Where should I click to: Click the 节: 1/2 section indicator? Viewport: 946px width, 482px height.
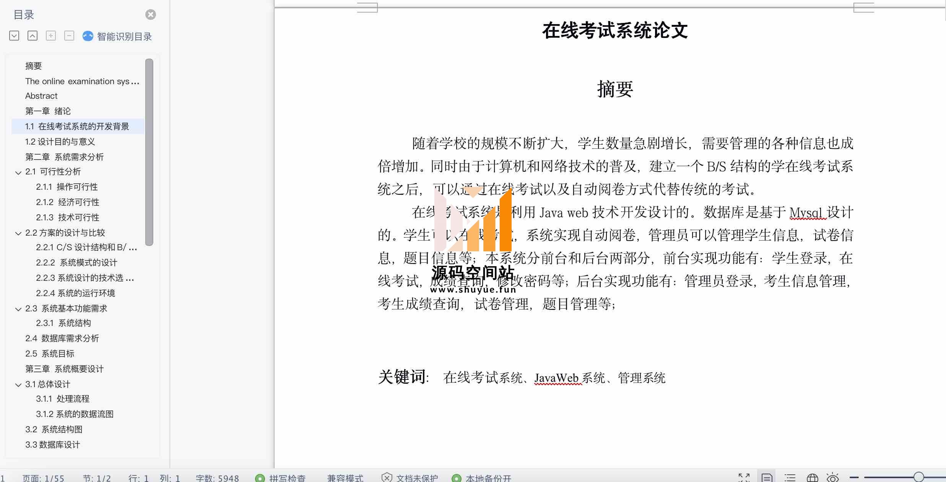(97, 478)
